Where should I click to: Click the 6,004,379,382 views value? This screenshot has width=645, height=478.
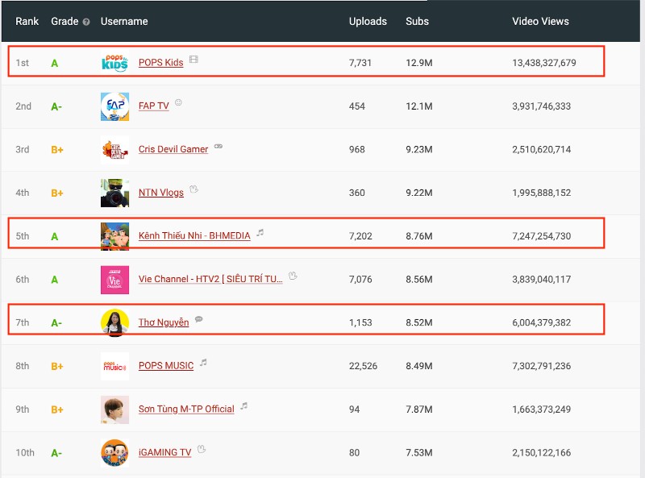(x=541, y=322)
